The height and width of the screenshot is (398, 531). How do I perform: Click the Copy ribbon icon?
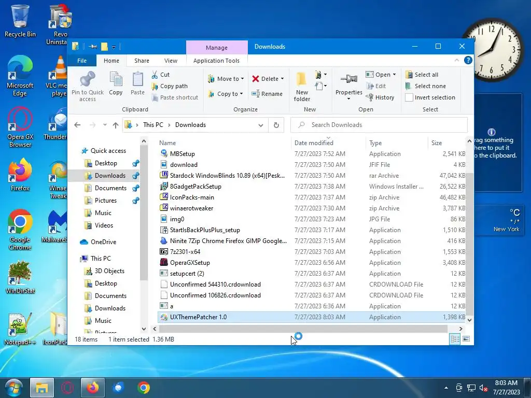[116, 83]
